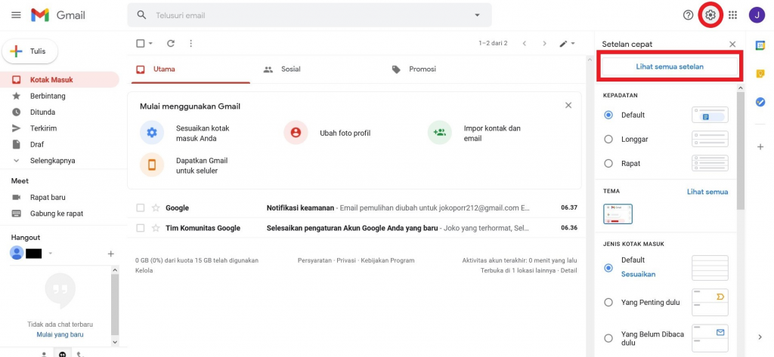The width and height of the screenshot is (774, 357).
Task: Open the account avatar J
Action: click(757, 15)
